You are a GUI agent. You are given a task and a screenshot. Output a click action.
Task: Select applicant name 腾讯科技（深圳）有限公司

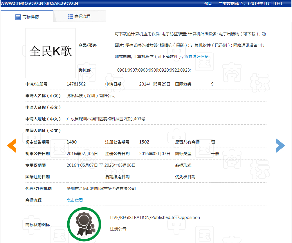[91, 96]
